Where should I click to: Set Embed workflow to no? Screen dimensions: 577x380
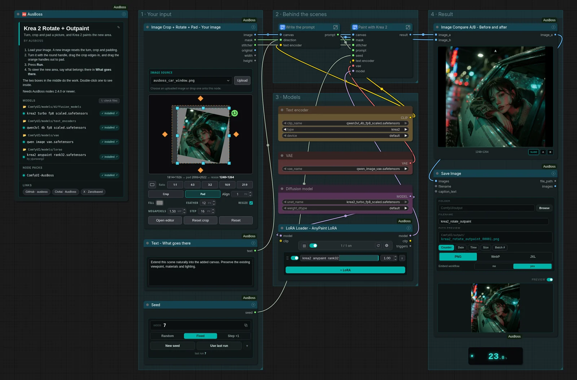[x=494, y=266]
